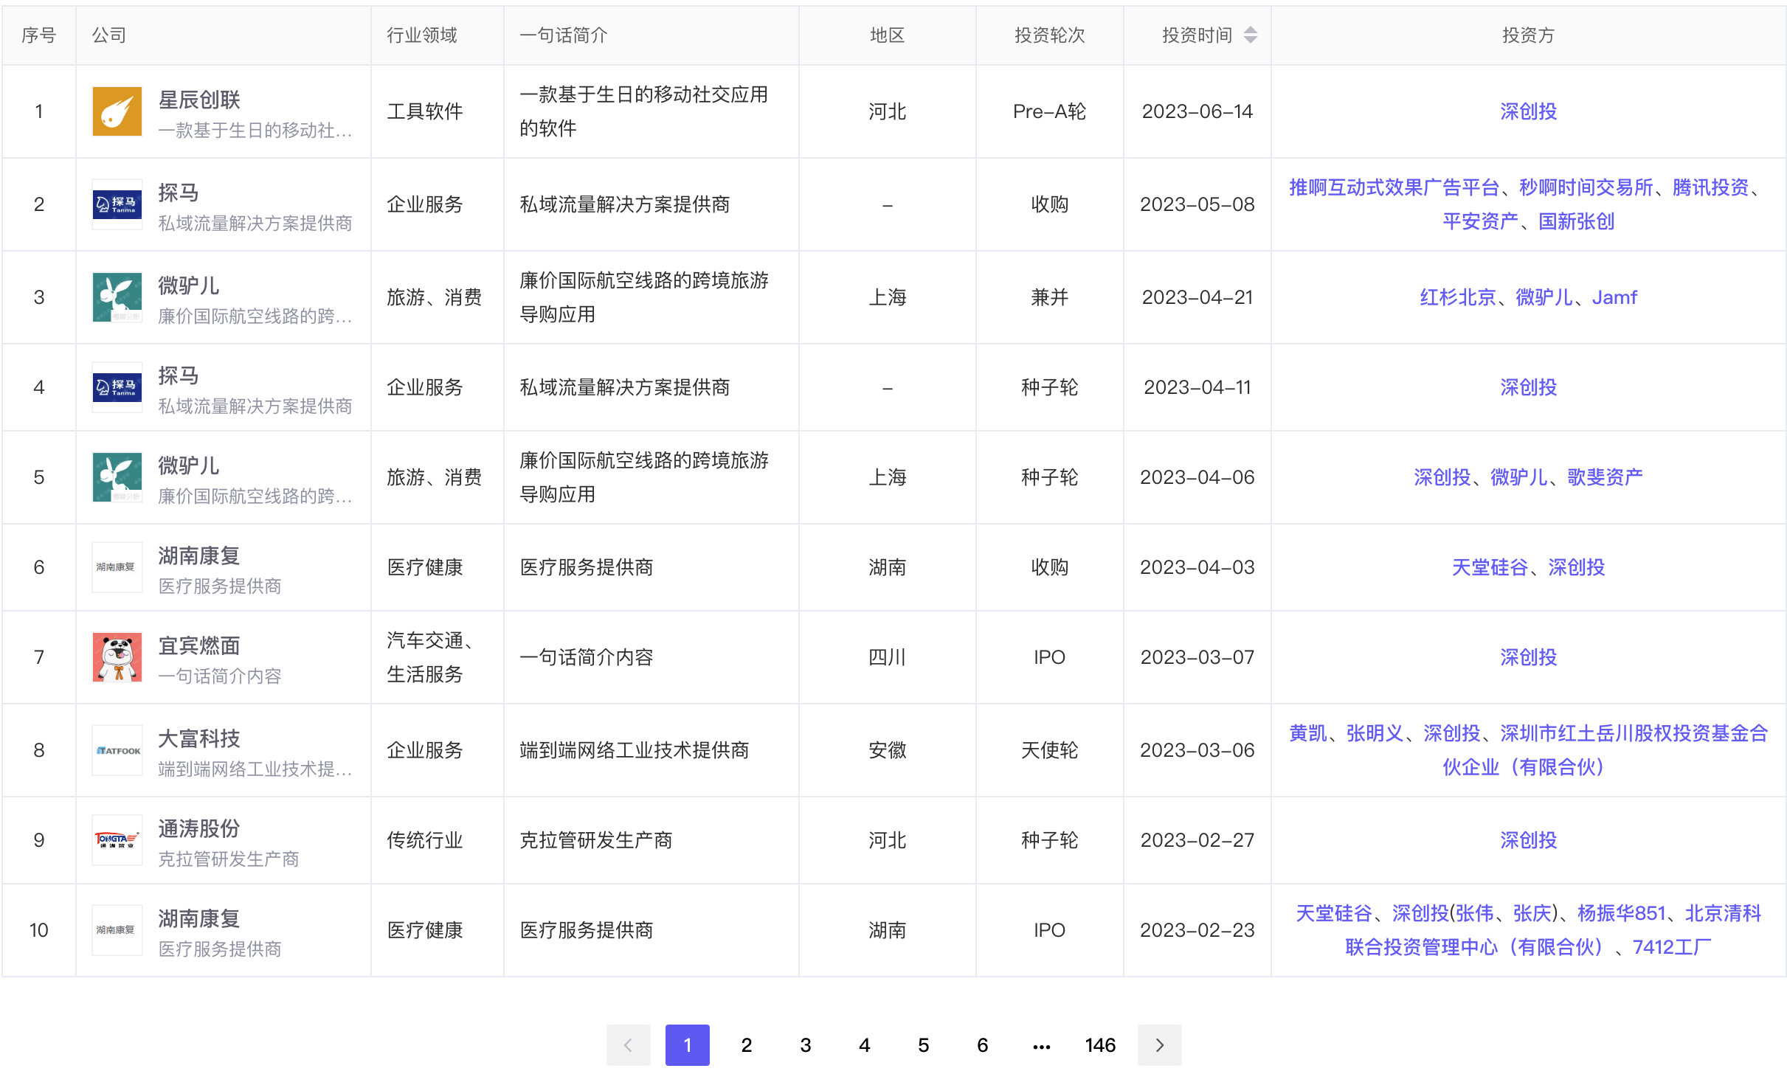Screen dimensions: 1787x1074
Task: Go to page 2
Action: tap(746, 1044)
